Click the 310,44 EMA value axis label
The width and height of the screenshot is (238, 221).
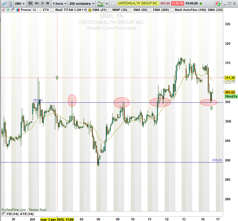(x=230, y=81)
